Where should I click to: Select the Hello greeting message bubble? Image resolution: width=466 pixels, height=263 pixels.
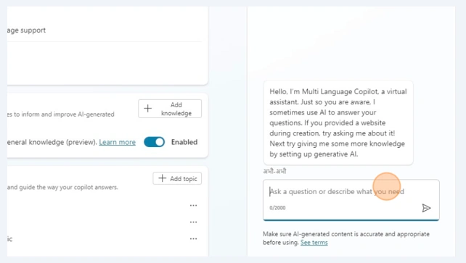(x=338, y=122)
